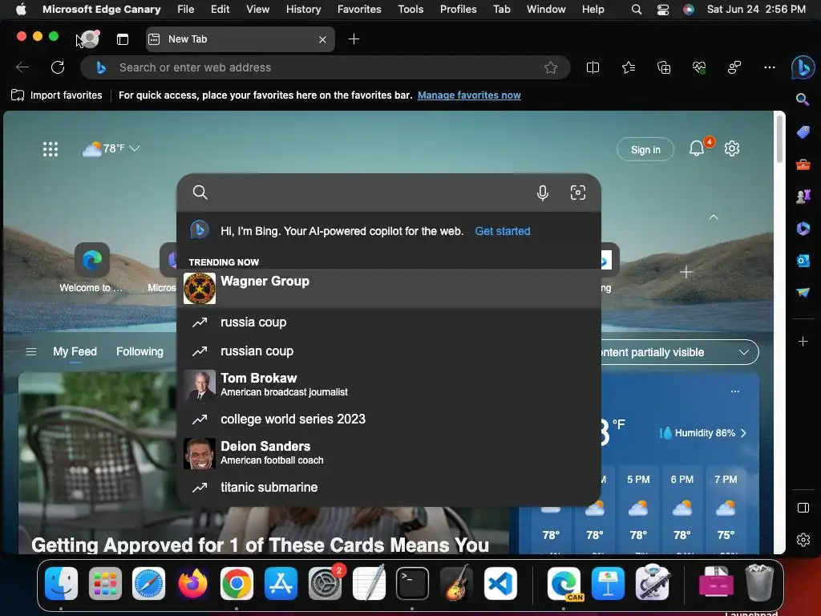Open the History menu
This screenshot has width=821, height=616.
303,9
